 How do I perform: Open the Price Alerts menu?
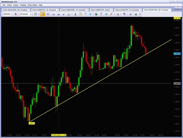32,5
